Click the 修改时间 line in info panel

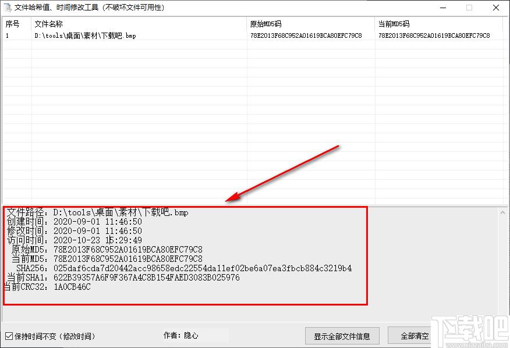tap(74, 231)
